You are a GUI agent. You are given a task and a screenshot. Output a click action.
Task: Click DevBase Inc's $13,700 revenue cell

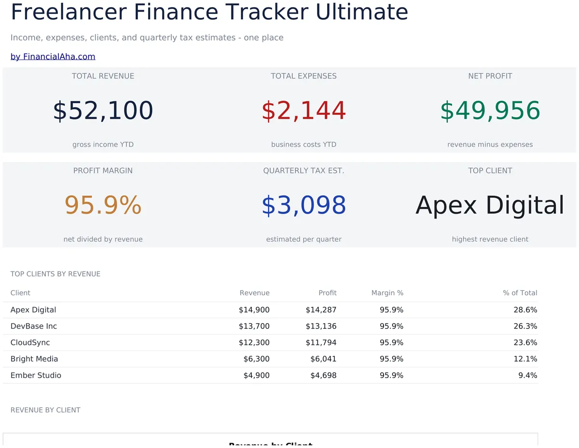(254, 326)
